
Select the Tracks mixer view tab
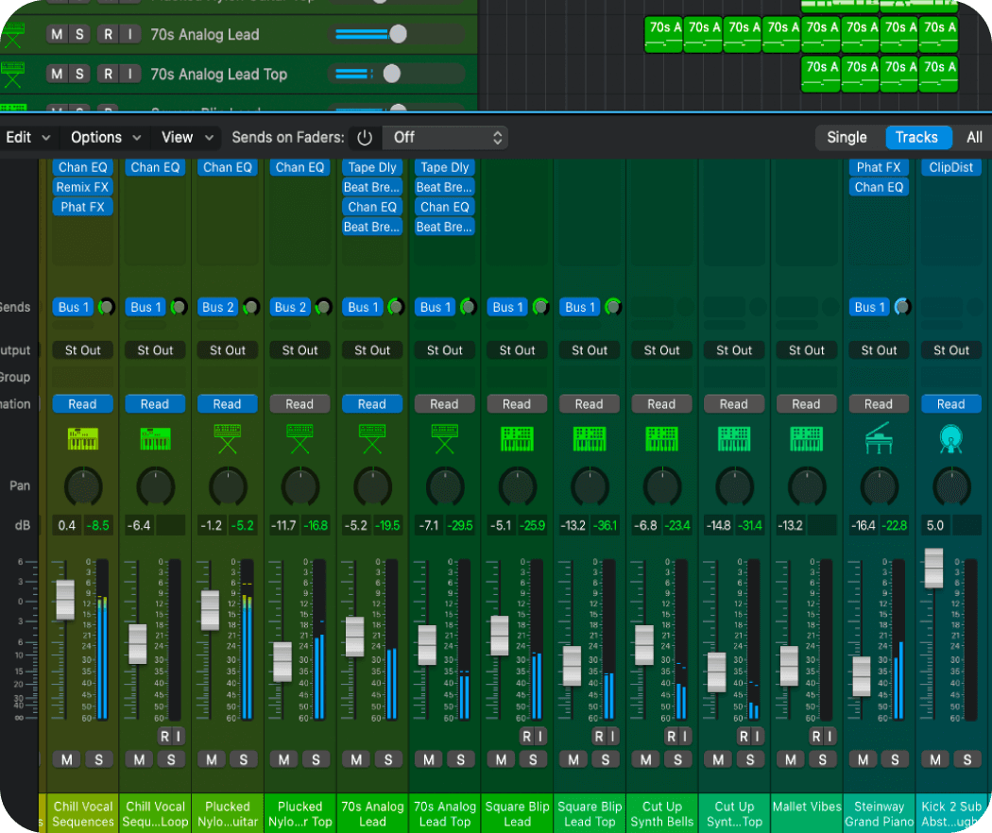(915, 138)
